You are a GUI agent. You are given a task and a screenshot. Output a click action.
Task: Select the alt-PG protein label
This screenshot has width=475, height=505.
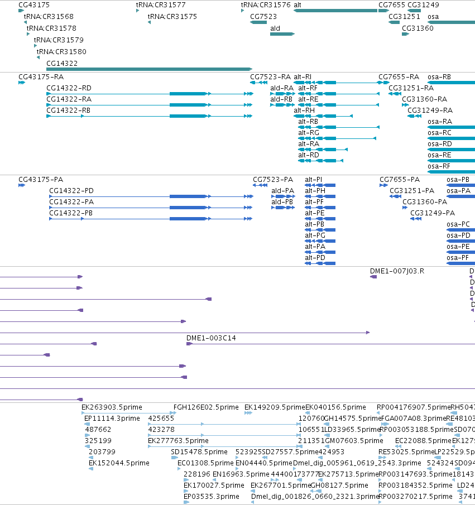click(x=315, y=235)
